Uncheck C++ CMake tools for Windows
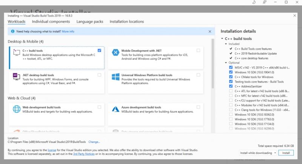The height and width of the screenshot is (164, 302). click(231, 77)
